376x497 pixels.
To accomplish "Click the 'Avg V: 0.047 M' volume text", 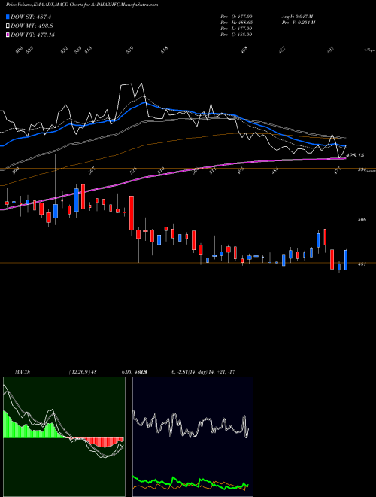I will click(297, 16).
